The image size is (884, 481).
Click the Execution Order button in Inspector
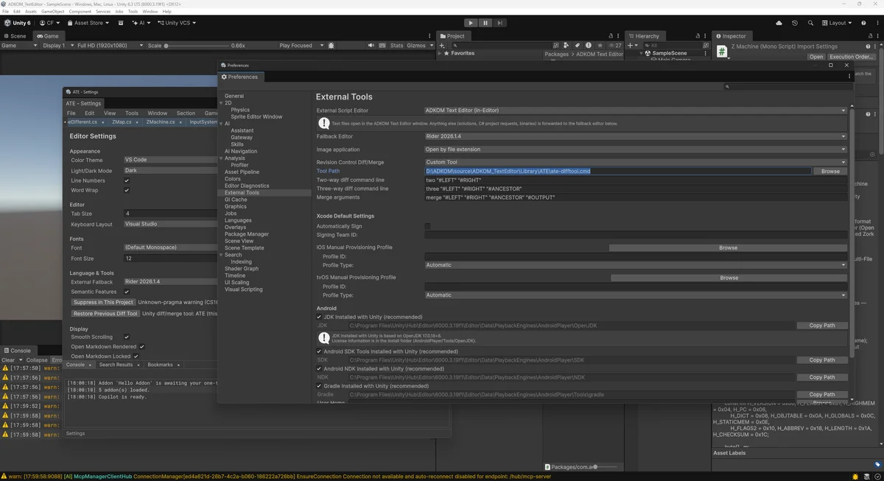[852, 57]
